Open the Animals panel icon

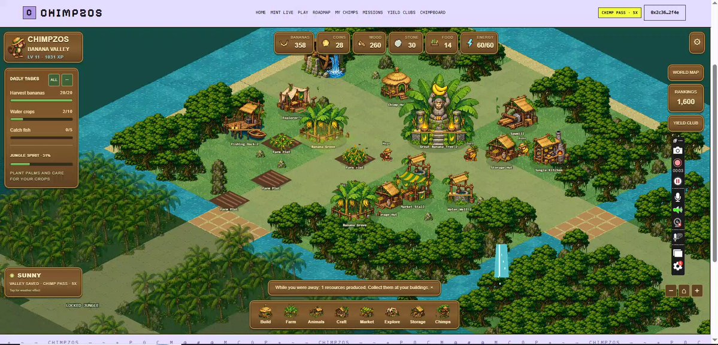coord(316,315)
